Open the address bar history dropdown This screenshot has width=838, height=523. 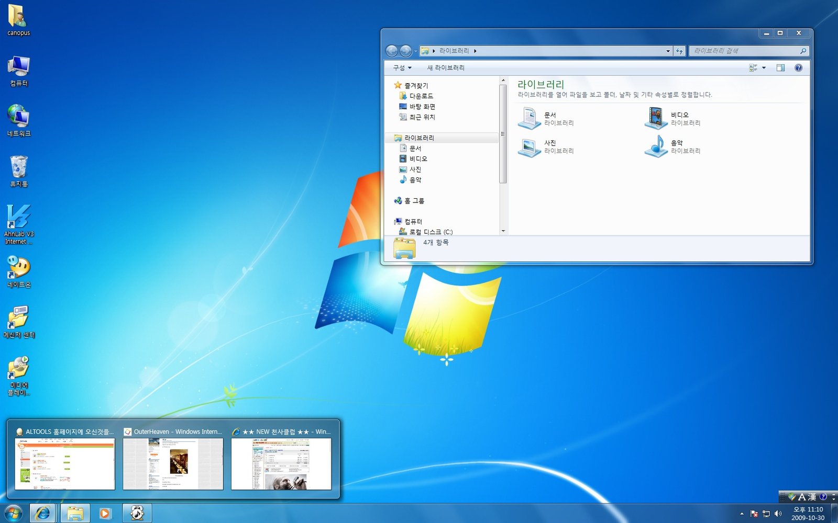click(668, 51)
